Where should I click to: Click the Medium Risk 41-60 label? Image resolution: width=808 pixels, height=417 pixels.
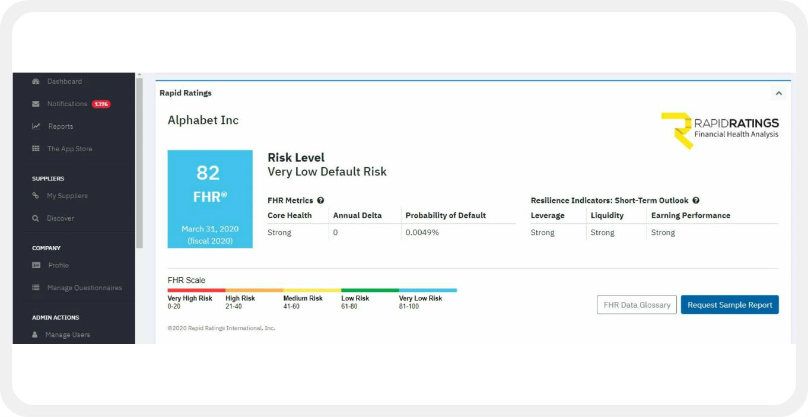coord(303,303)
